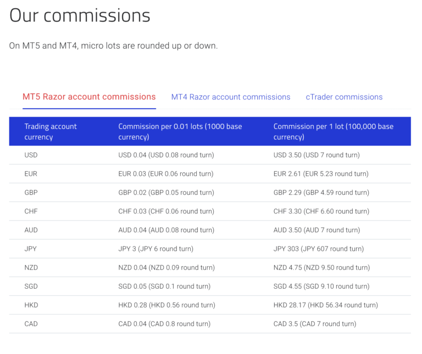
Task: Click 'CAD 3.5 (CAD 7 round turn)' cell
Action: 315,324
